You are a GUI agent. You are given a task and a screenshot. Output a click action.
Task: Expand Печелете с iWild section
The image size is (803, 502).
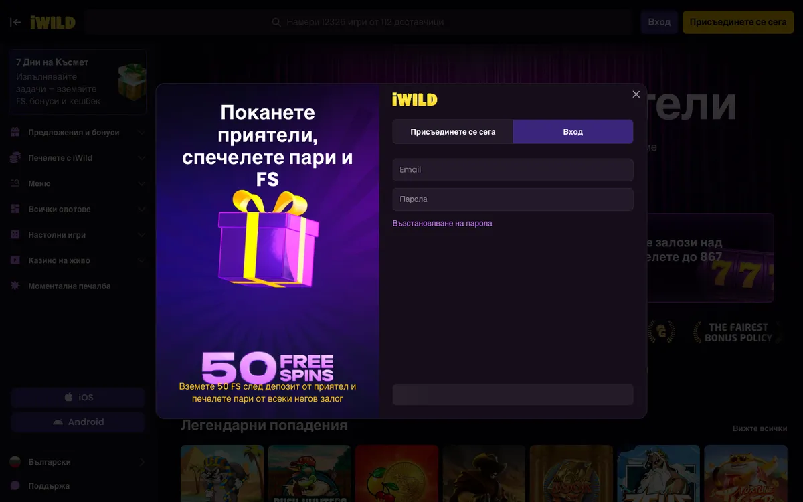[x=141, y=158]
